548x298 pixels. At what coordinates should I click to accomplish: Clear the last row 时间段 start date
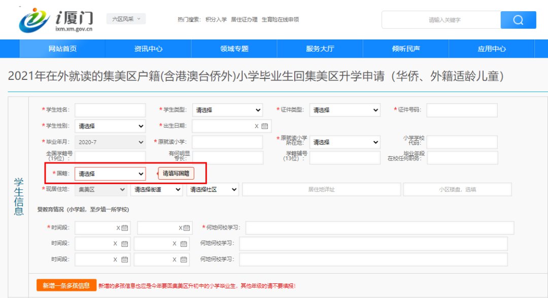click(115, 260)
